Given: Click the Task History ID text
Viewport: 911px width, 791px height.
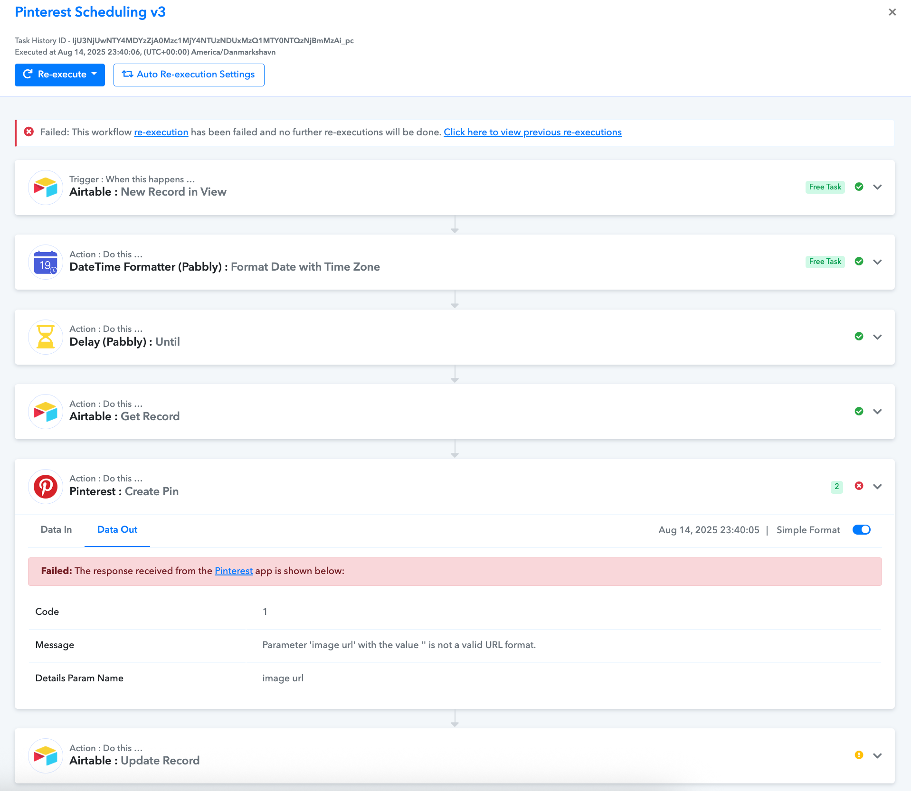Looking at the screenshot, I should pos(184,40).
